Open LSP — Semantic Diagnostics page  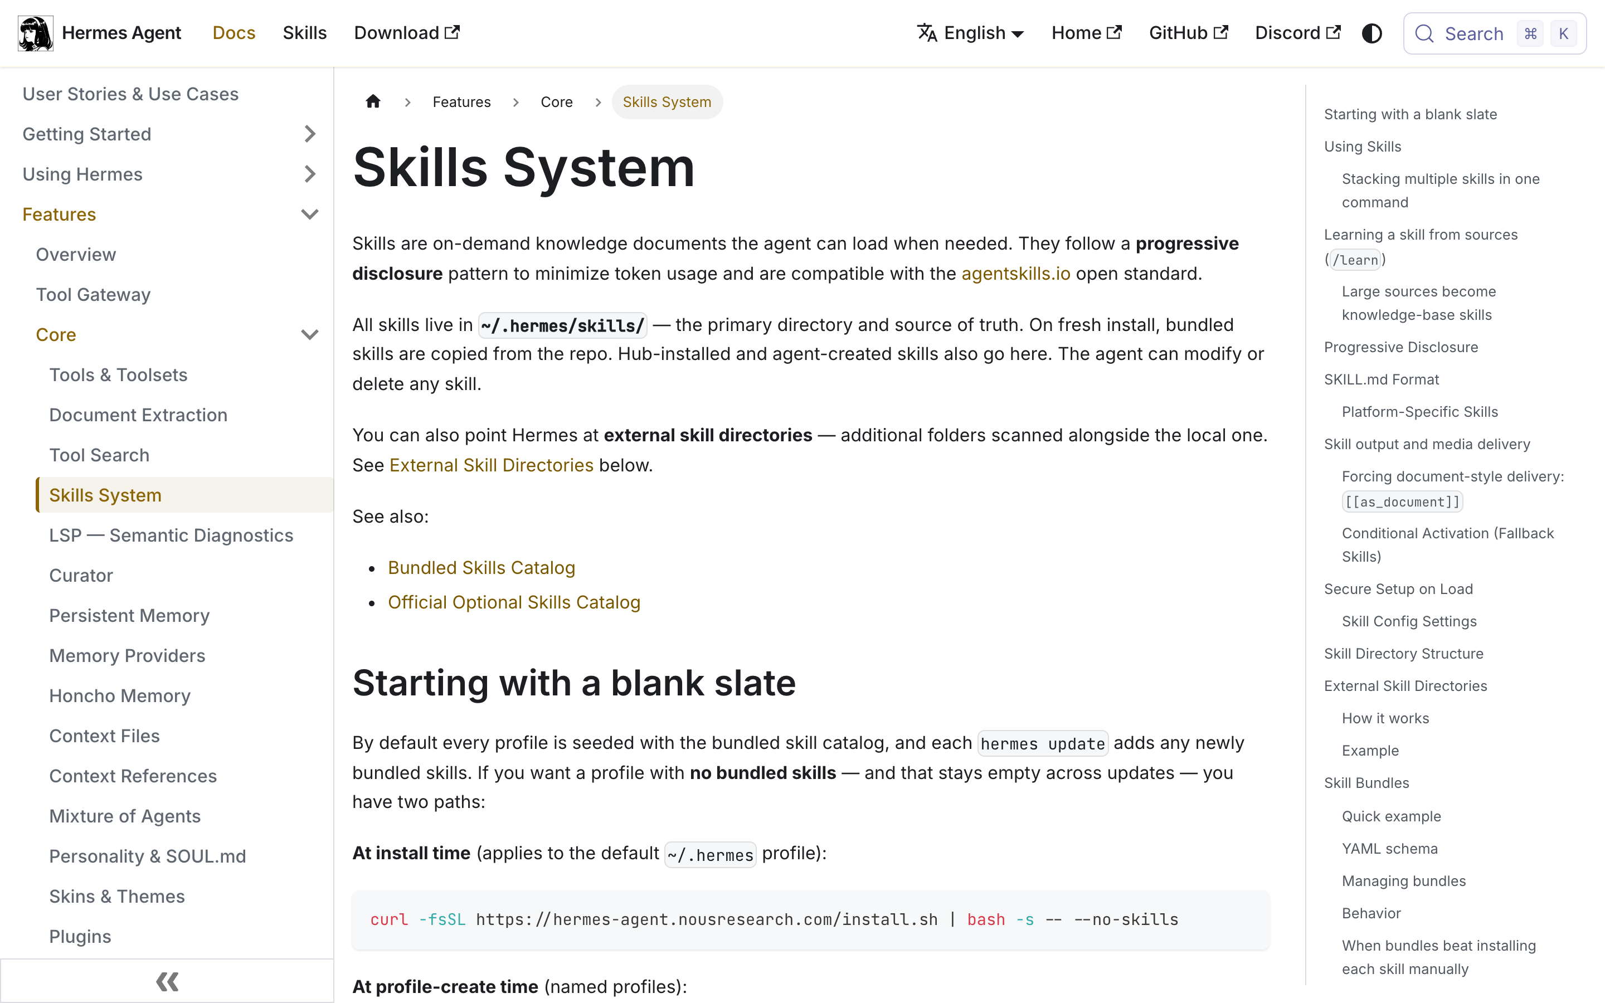click(171, 535)
